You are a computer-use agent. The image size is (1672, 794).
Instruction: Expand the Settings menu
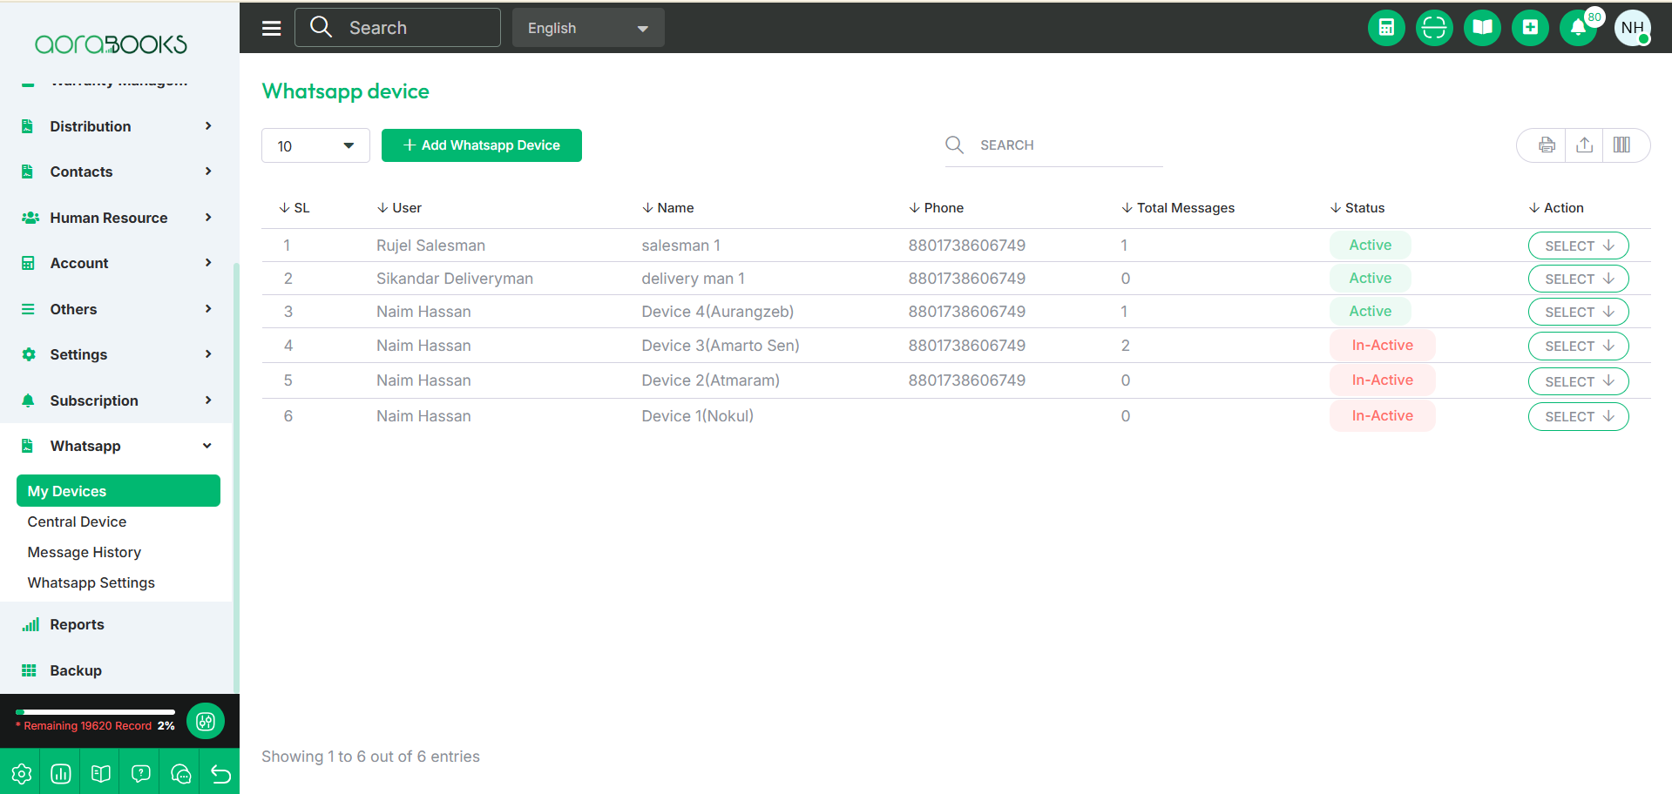tap(118, 354)
